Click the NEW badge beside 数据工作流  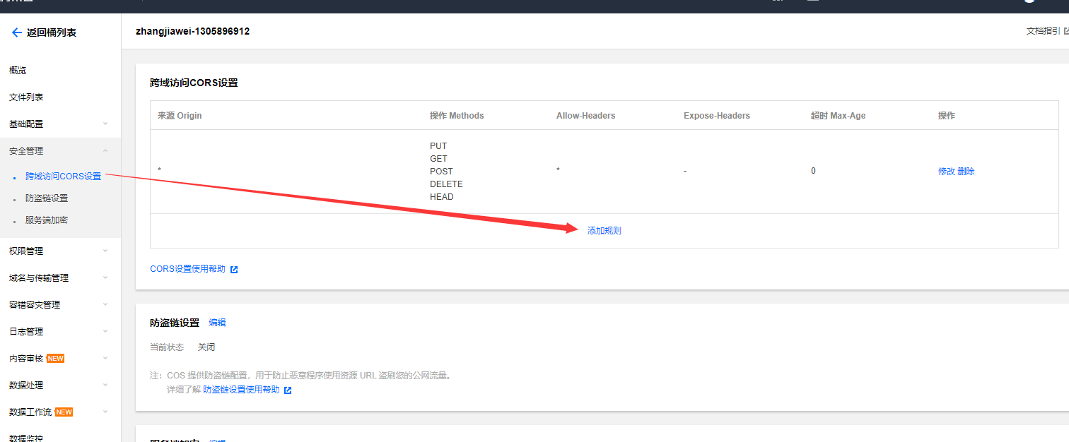pos(64,412)
